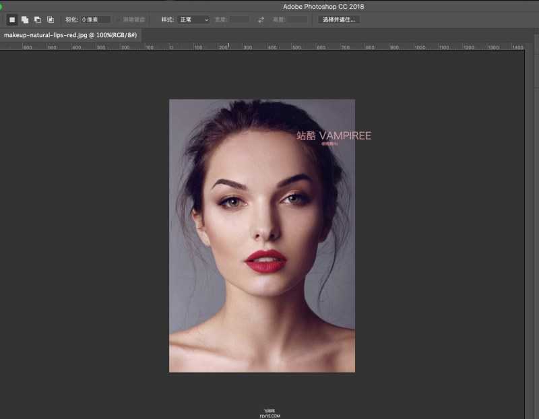Click the red lips in the portrait
Image resolution: width=539 pixels, height=419 pixels.
[265, 261]
